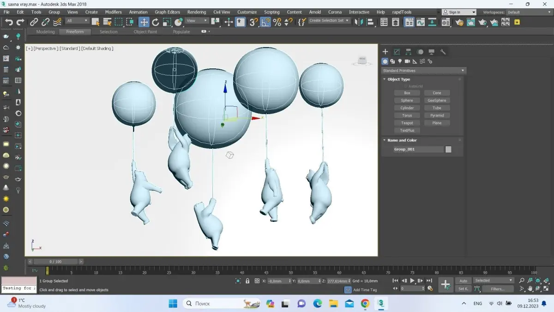The image size is (554, 312).
Task: Click the Play Animation button
Action: click(412, 281)
